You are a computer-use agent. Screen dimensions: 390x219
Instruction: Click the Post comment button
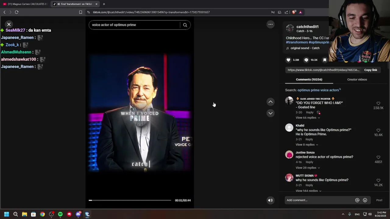(x=379, y=200)
